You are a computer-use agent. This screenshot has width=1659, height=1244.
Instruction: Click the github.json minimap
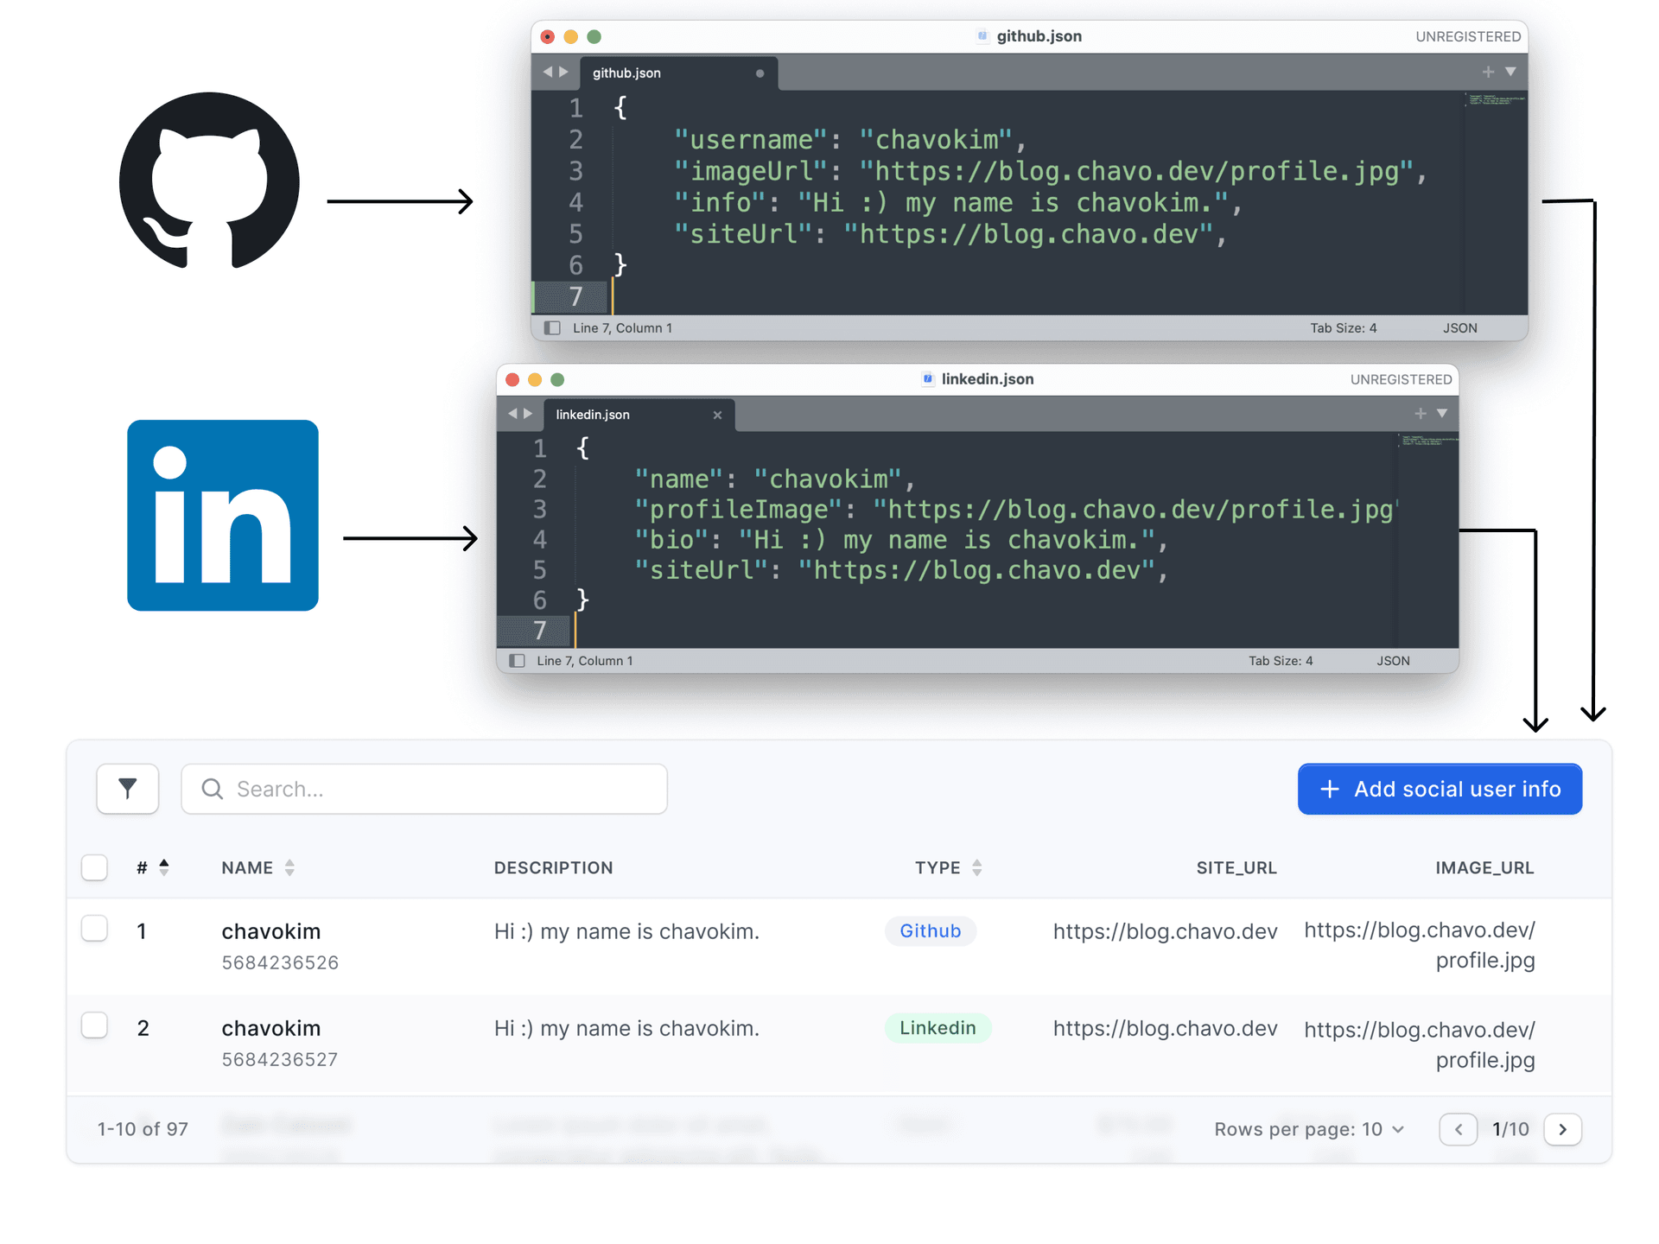click(x=1497, y=100)
